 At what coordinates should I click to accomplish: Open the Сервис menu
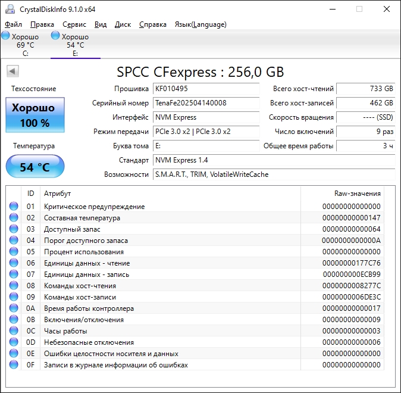[x=74, y=24]
